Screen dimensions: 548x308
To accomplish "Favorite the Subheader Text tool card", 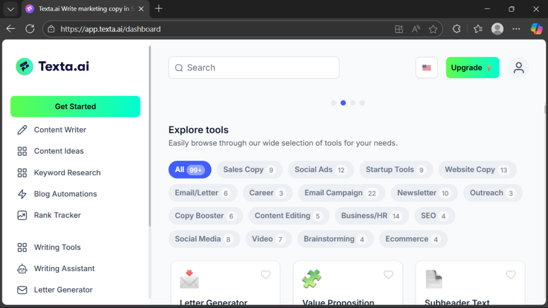I will point(510,274).
